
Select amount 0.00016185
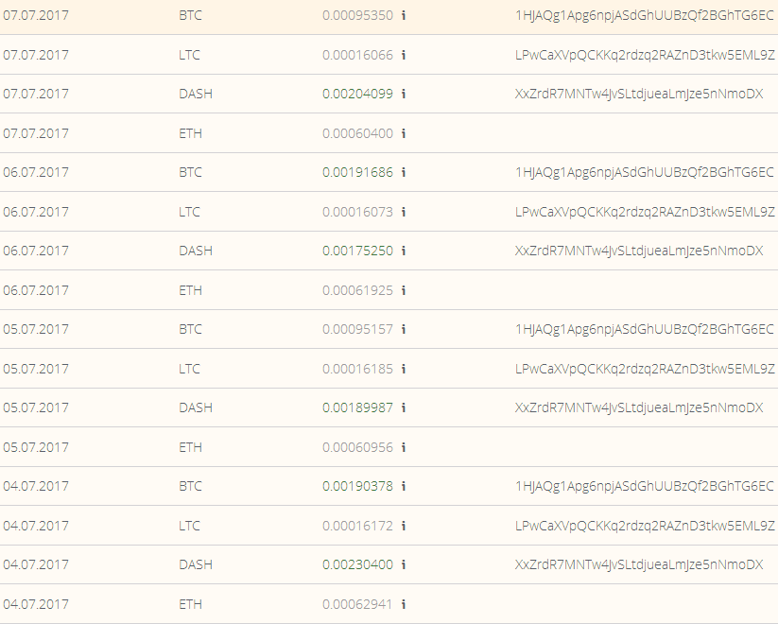pyautogui.click(x=357, y=369)
